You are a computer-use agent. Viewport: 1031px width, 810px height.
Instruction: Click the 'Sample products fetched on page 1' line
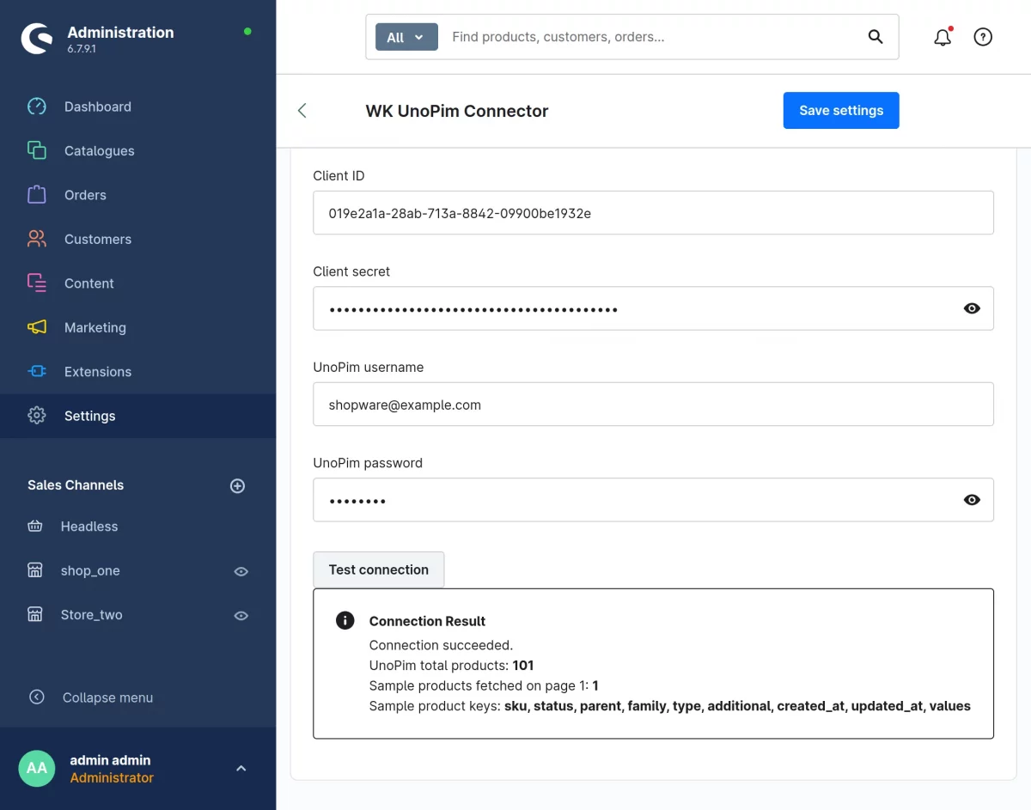[484, 685]
